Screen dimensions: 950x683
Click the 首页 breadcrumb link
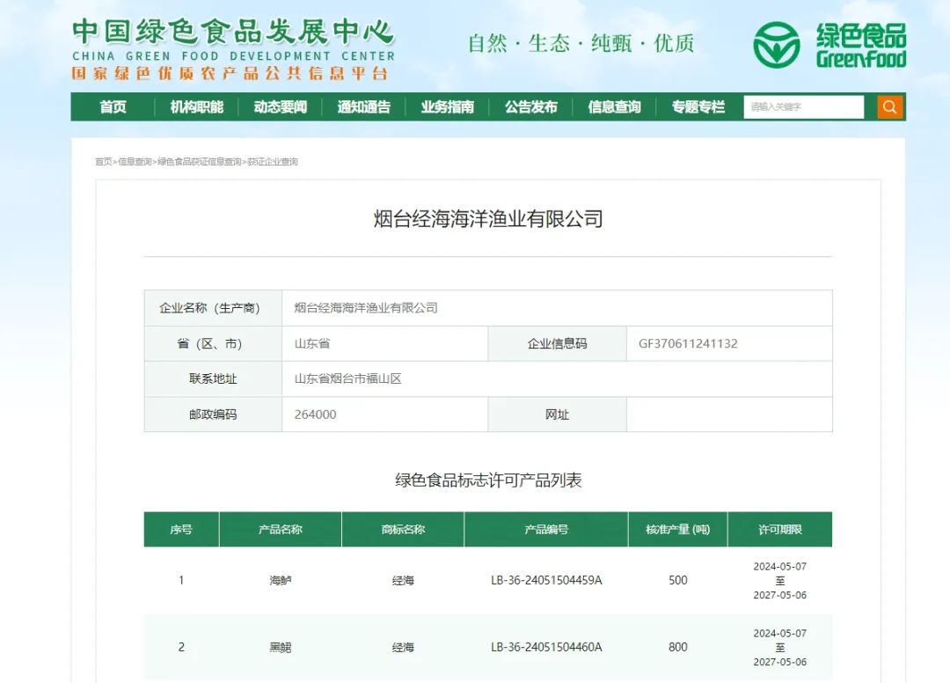click(104, 162)
